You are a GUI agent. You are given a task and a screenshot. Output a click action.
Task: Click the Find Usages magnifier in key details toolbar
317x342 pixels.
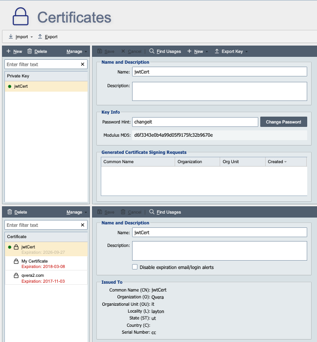tap(152, 51)
